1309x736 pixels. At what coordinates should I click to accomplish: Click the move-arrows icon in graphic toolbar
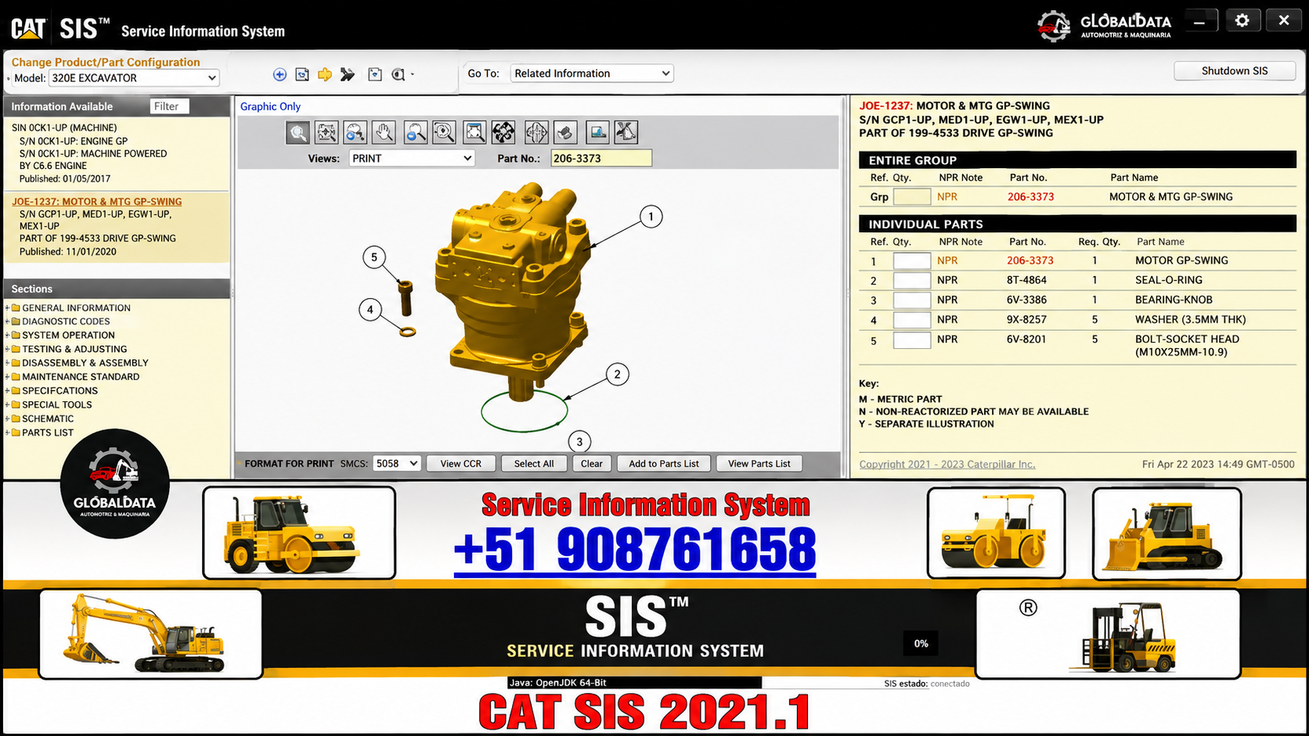536,133
